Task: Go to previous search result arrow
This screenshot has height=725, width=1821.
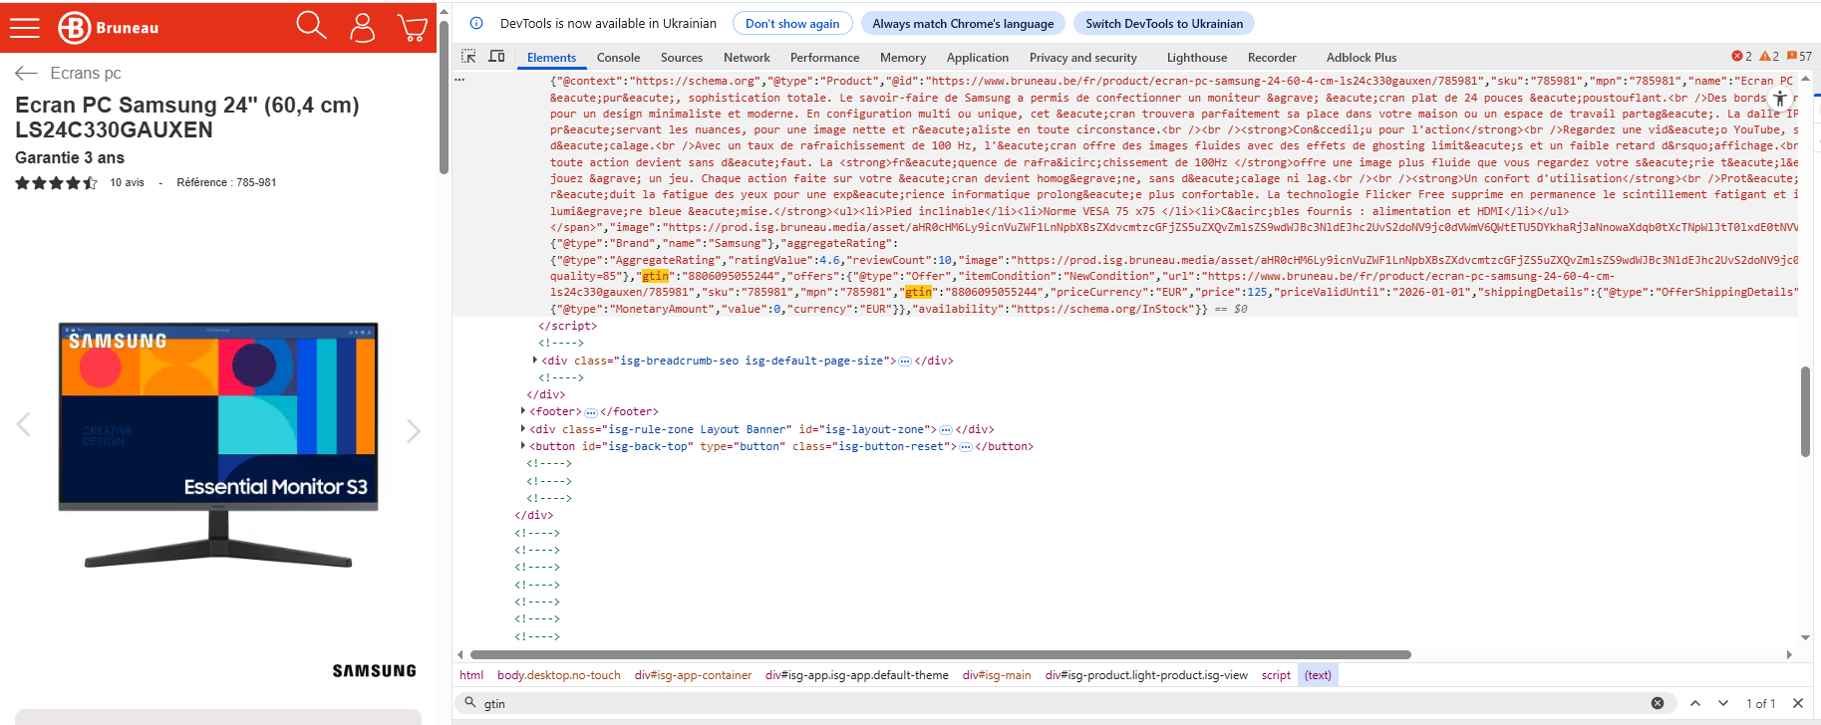Action: click(1695, 703)
